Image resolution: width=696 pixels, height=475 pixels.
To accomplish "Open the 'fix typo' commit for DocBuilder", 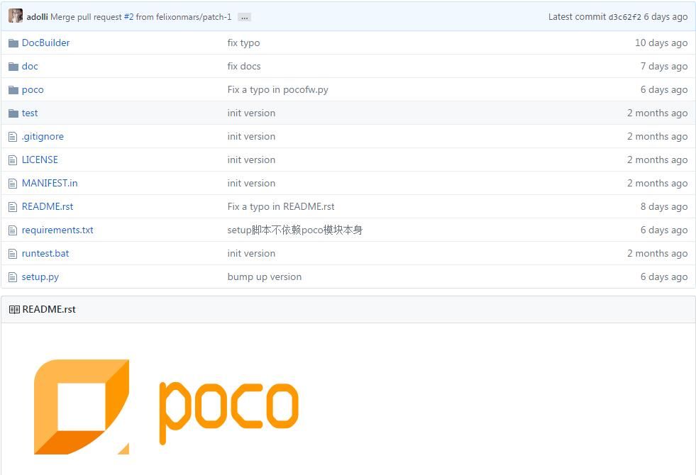I will [x=243, y=43].
